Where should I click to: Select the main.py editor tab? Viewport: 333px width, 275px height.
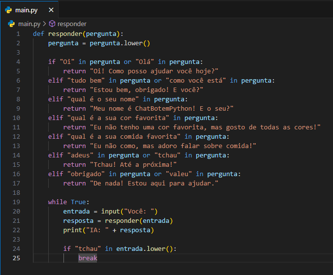coord(29,10)
